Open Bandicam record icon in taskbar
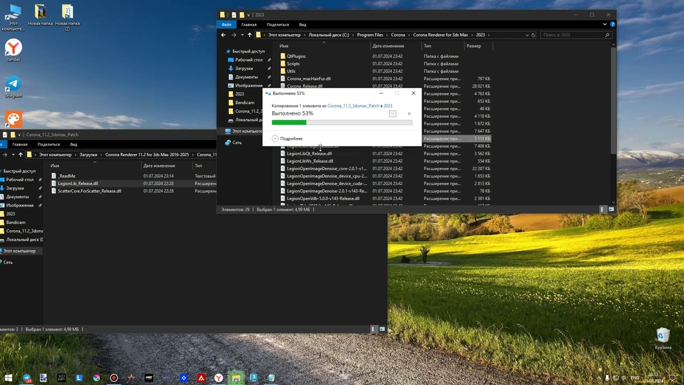This screenshot has width=684, height=385. point(114,378)
